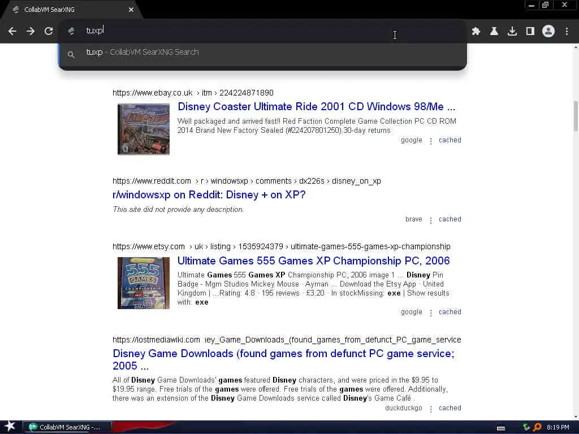
Task: Click the etsy.com result URL text
Action: pos(282,246)
